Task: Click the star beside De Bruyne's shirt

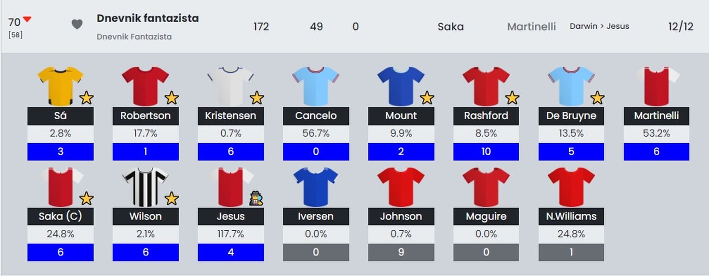Action: pos(597,98)
